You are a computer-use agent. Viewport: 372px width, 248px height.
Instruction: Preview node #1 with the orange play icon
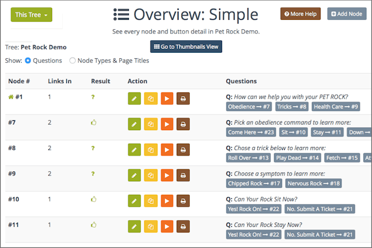[x=167, y=99]
